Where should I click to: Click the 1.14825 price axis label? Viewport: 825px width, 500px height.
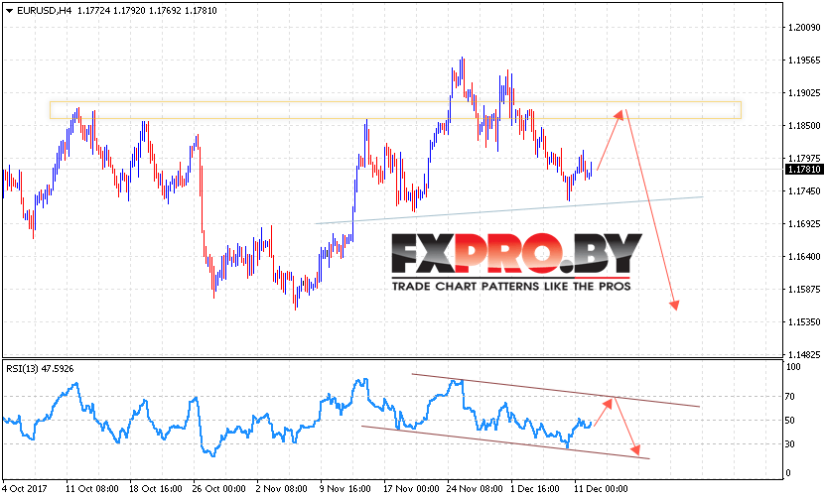click(804, 355)
